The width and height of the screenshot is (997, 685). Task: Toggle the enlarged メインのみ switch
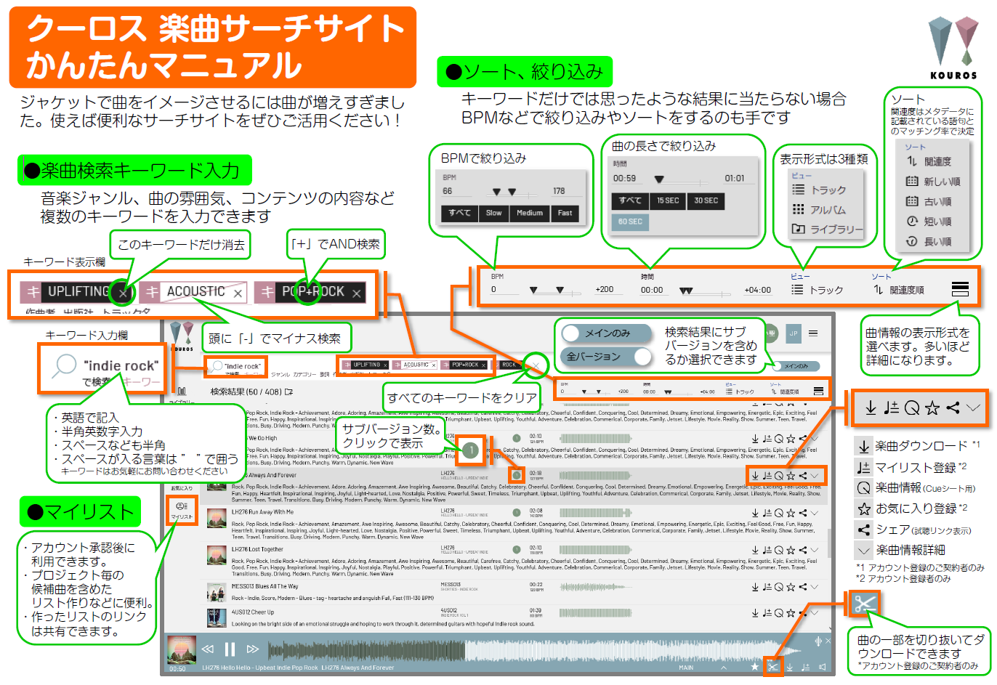click(606, 333)
